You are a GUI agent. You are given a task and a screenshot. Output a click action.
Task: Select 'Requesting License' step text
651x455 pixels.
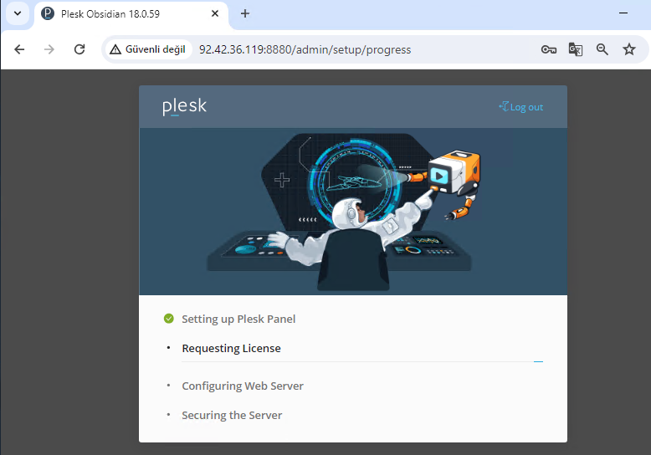(231, 348)
